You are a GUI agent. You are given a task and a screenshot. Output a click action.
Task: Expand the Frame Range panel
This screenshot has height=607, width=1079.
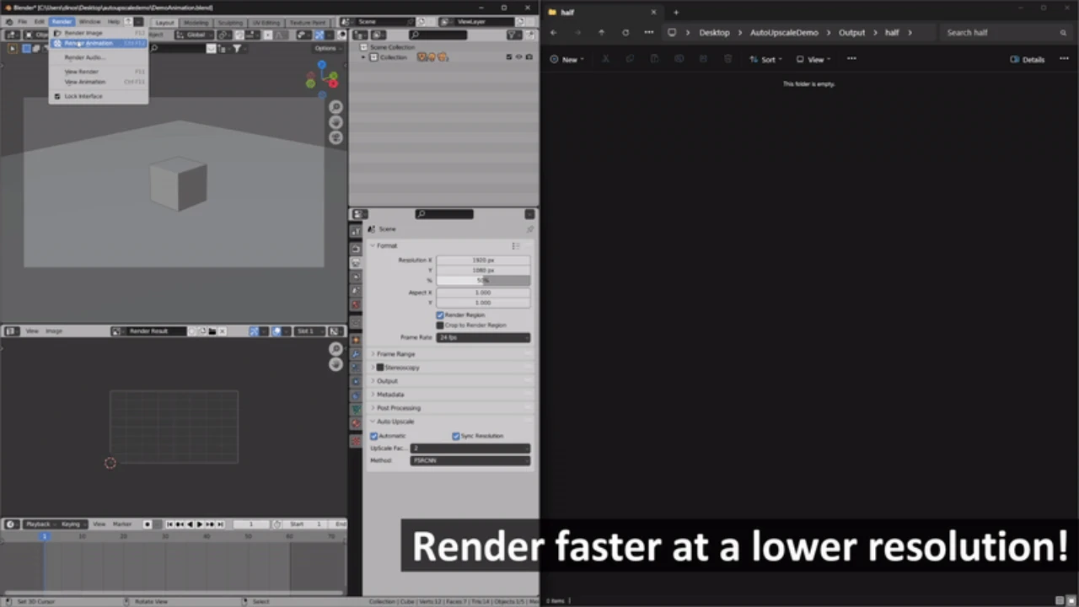(x=396, y=354)
